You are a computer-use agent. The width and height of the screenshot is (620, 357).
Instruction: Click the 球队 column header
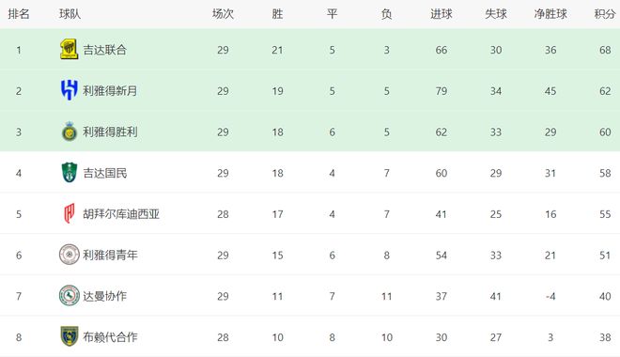[x=70, y=14]
